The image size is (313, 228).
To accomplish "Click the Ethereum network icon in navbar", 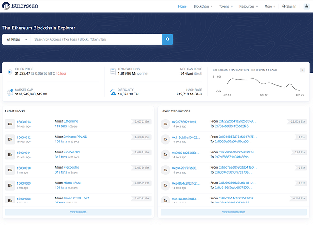I will pos(306,6).
